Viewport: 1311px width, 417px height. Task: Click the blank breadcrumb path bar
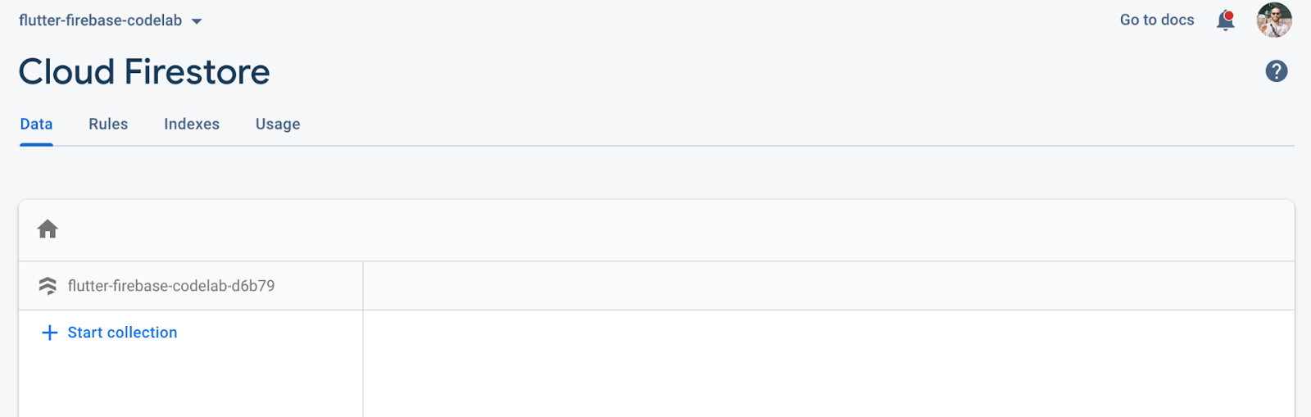tap(655, 229)
